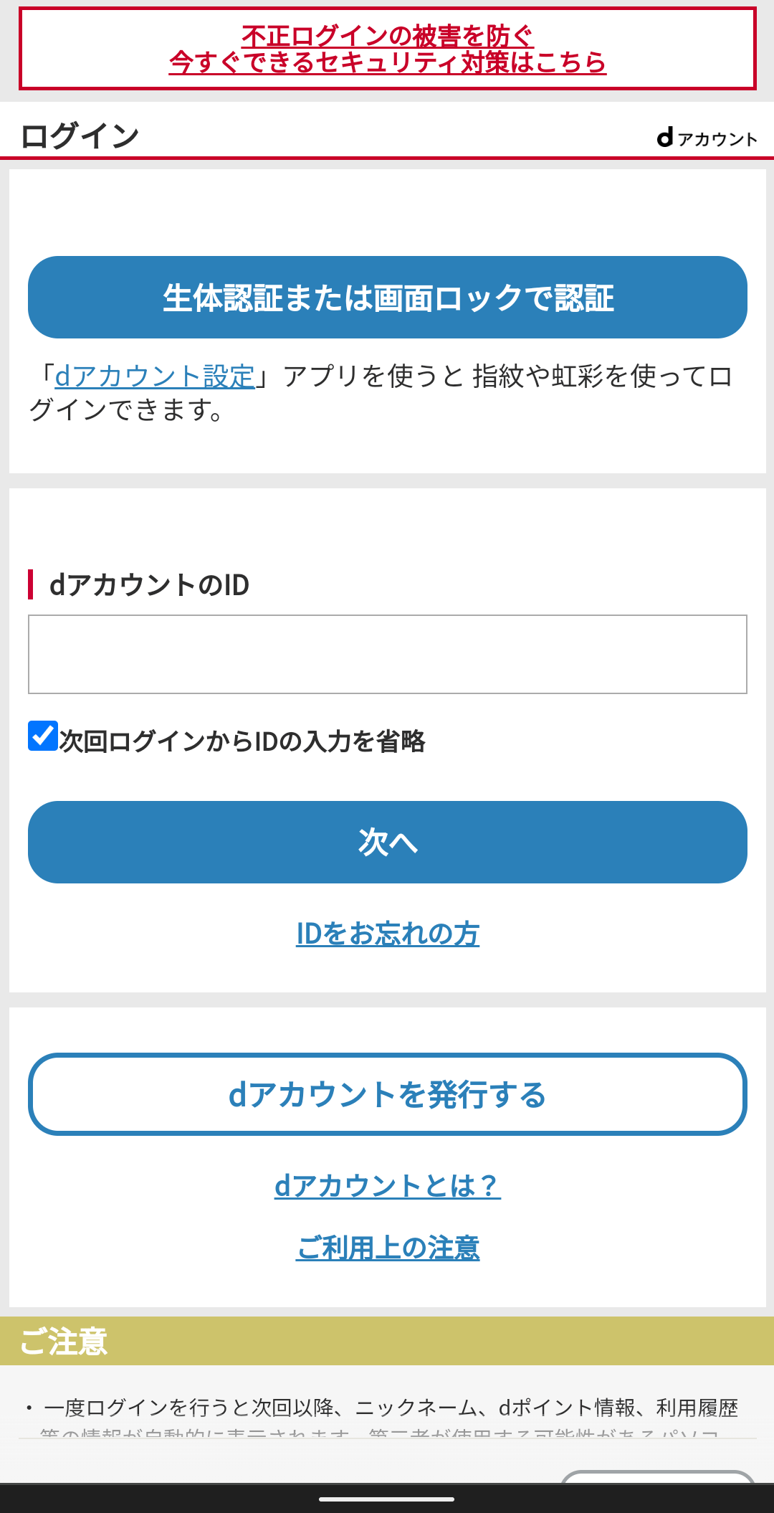
Task: Toggle the ID input omission checkbox
Action: pyautogui.click(x=43, y=736)
